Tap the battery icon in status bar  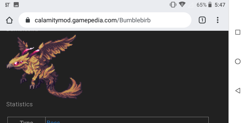click(210, 5)
